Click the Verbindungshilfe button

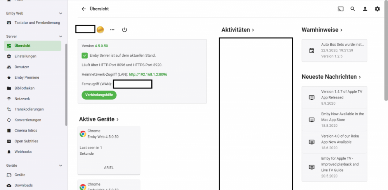[99, 95]
